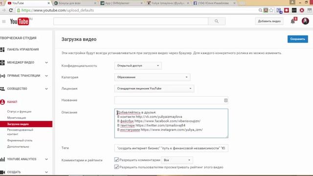313x176 pixels.
Task: Click the translate extension icon
Action: [x=279, y=10]
